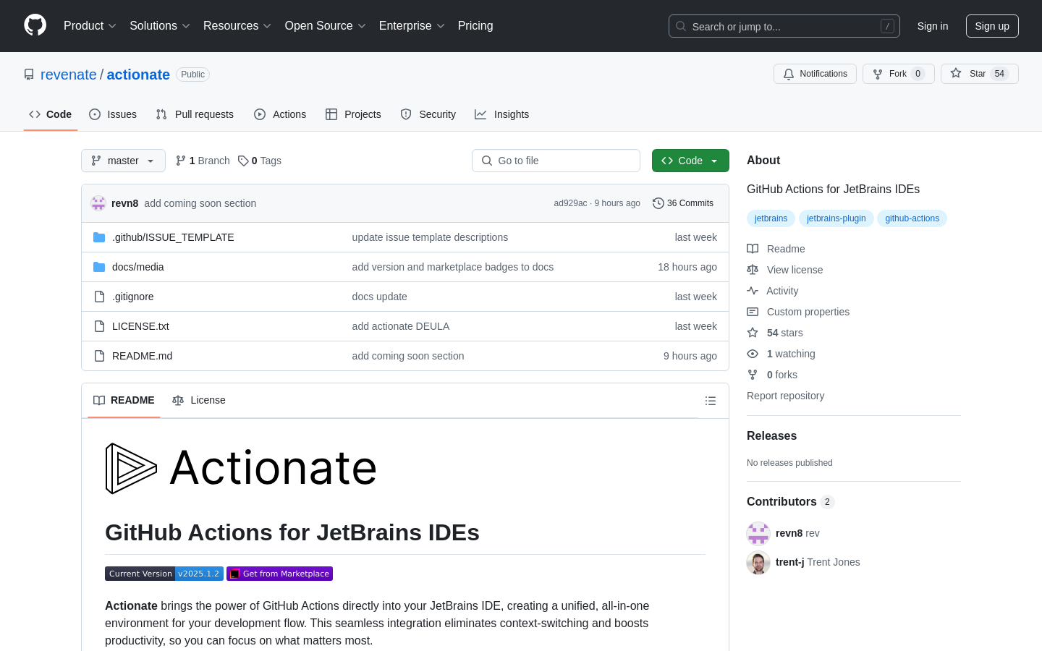This screenshot has width=1042, height=651.
Task: Open the Activity link
Action: tap(773, 291)
